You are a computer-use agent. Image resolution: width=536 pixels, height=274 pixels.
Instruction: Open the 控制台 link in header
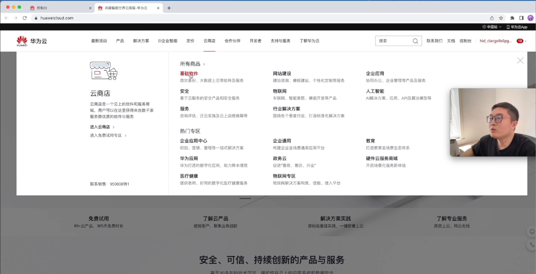(x=466, y=41)
